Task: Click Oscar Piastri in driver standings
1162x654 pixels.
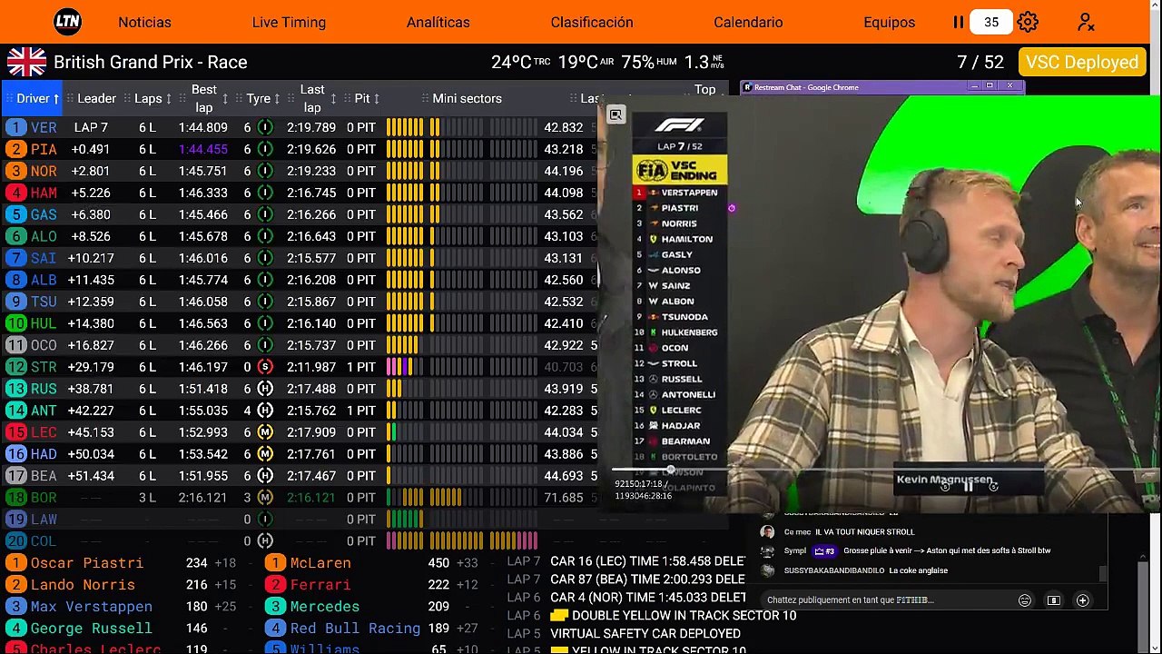Action: click(x=87, y=563)
